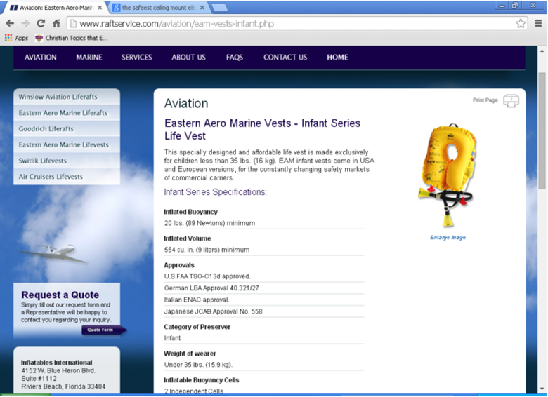Click the Request a Quote heading
The height and width of the screenshot is (397, 548).
60,295
